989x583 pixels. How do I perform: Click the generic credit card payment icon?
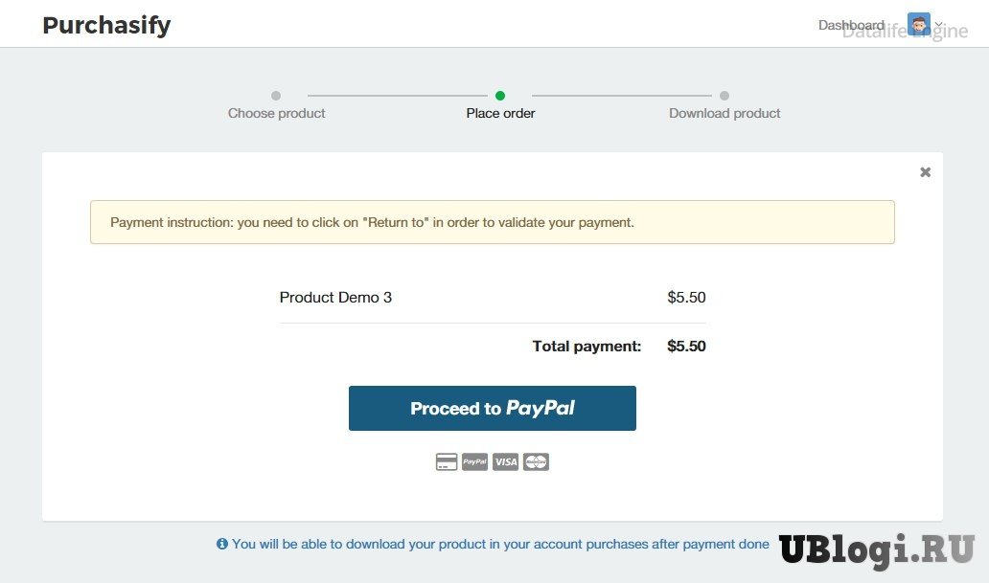(446, 462)
